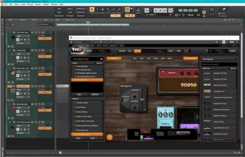The width and height of the screenshot is (245, 157).
Task: Click the Looper button in TH3
Action: [x=232, y=51]
